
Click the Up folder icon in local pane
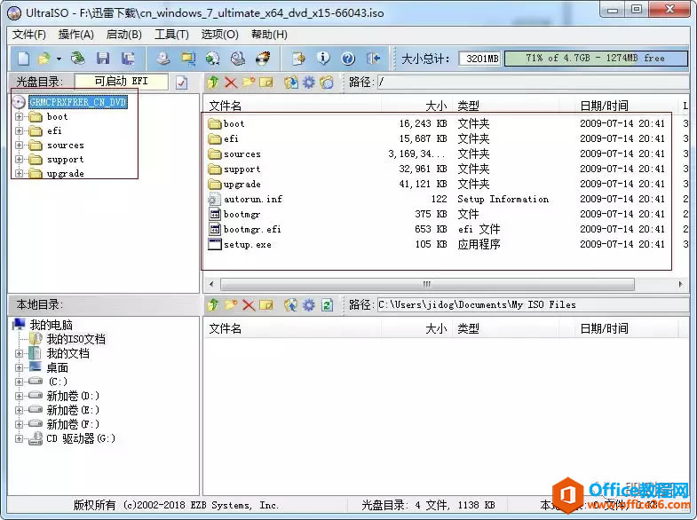tap(213, 304)
